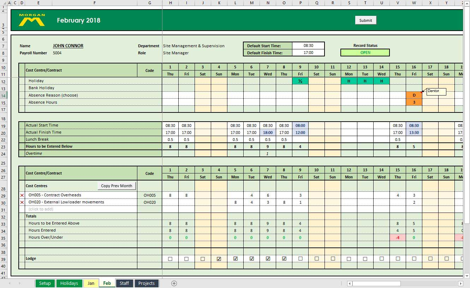Image resolution: width=470 pixels, height=288 pixels.
Task: Click the Copy Prev Month button
Action: coord(117,186)
